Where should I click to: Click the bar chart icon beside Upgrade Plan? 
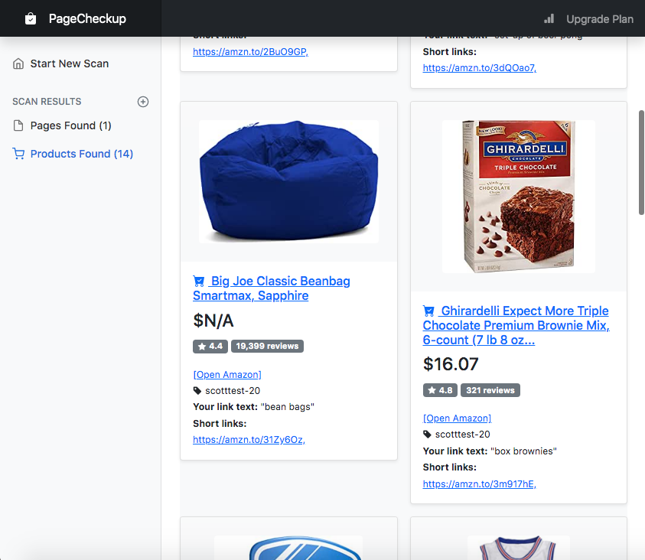coord(549,19)
